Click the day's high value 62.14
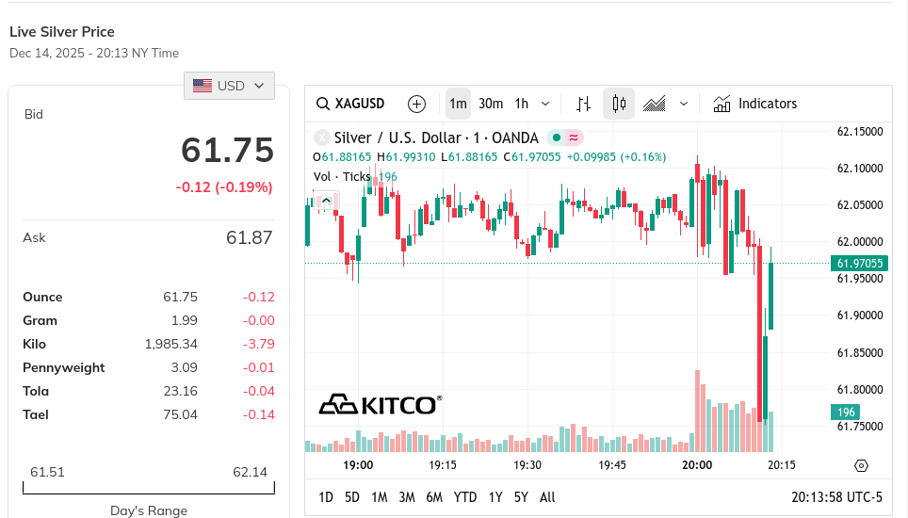The width and height of the screenshot is (908, 518). tap(251, 472)
